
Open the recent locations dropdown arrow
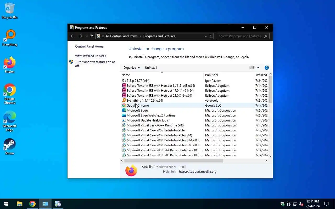pyautogui.click(x=86, y=36)
